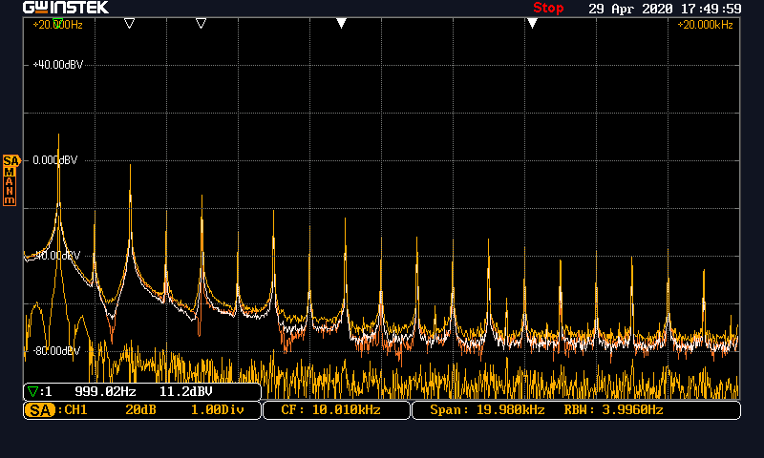Click the A trace marker on left edge
This screenshot has height=458, width=764.
pos(11,180)
